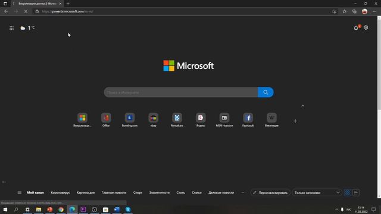Switch feed to grid view
The width and height of the screenshot is (381, 214).
point(348,193)
